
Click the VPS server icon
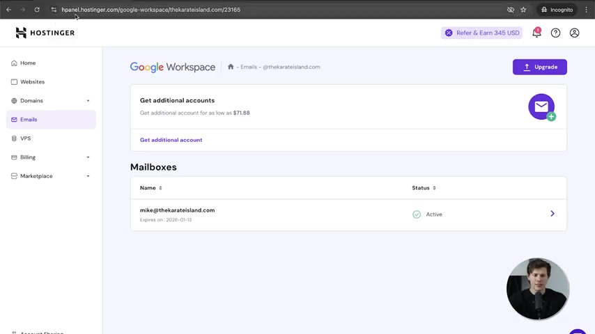[14, 138]
